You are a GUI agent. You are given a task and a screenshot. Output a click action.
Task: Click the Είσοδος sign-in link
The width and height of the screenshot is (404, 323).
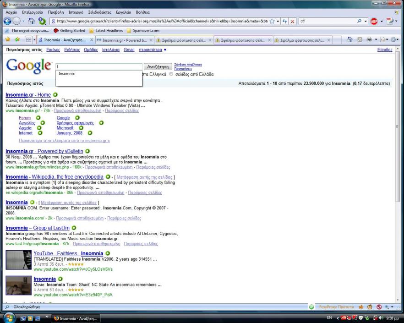pos(385,50)
